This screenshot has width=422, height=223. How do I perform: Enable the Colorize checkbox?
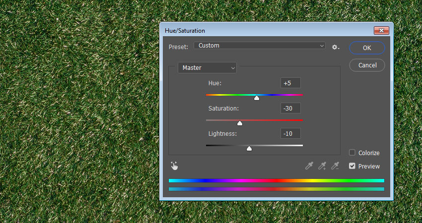pos(352,153)
